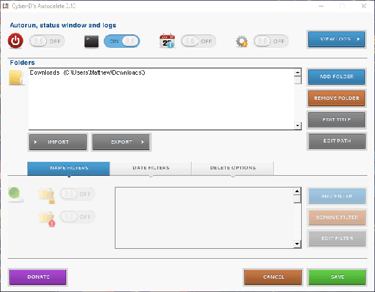Click the black console status window icon

(91, 41)
